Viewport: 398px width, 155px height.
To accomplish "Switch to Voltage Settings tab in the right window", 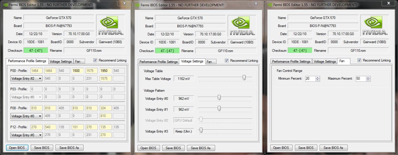I will [x=325, y=62].
